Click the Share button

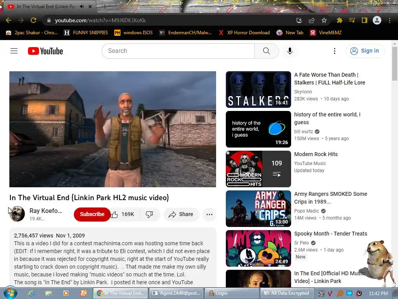click(x=181, y=215)
